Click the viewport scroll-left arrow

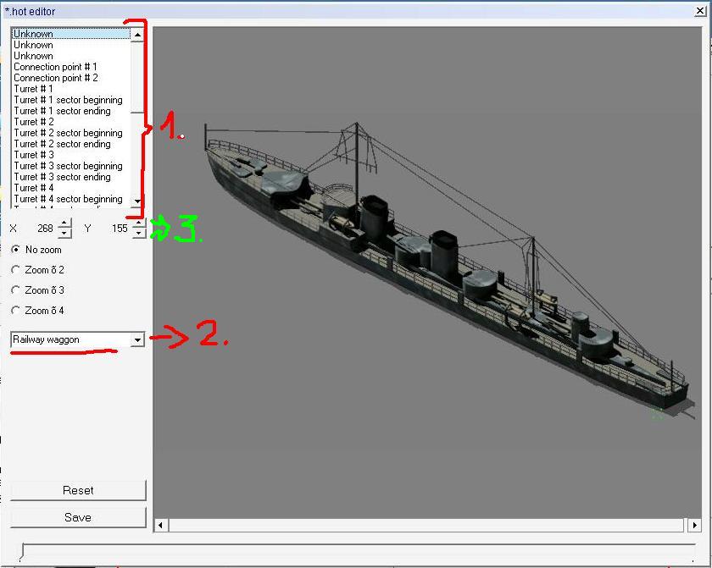[x=160, y=525]
